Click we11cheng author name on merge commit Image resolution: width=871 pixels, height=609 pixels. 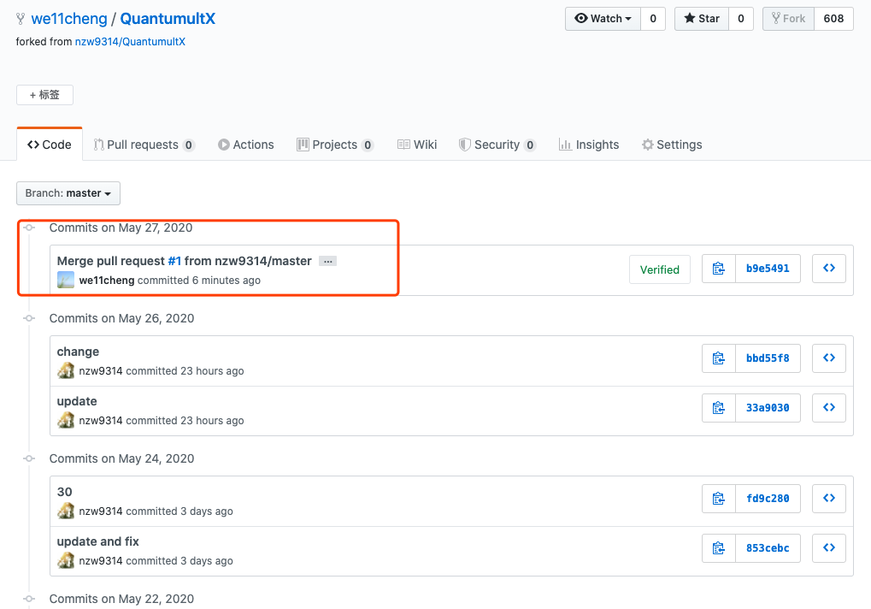click(x=107, y=280)
